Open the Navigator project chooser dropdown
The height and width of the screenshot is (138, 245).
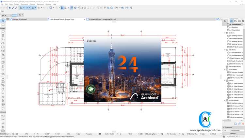[226, 21]
